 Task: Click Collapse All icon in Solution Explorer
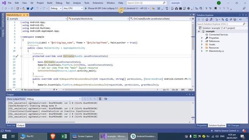tap(231, 20)
